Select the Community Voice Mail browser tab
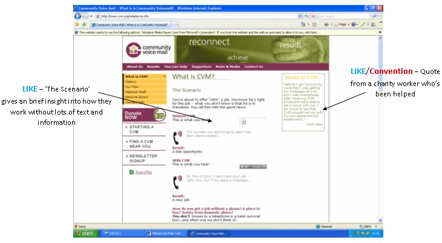This screenshot has width=442, height=243. click(131, 25)
